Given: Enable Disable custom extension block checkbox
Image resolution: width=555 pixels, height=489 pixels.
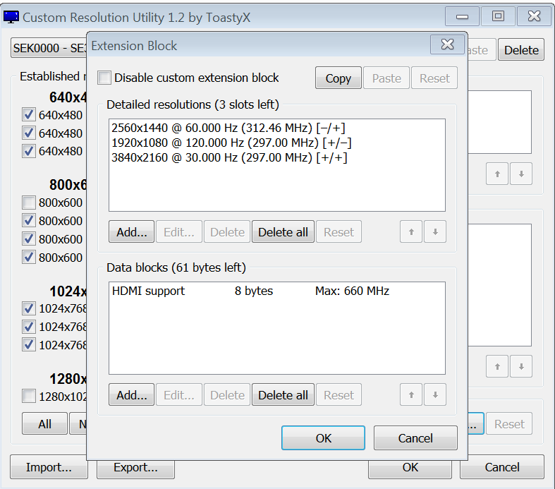Looking at the screenshot, I should [104, 78].
